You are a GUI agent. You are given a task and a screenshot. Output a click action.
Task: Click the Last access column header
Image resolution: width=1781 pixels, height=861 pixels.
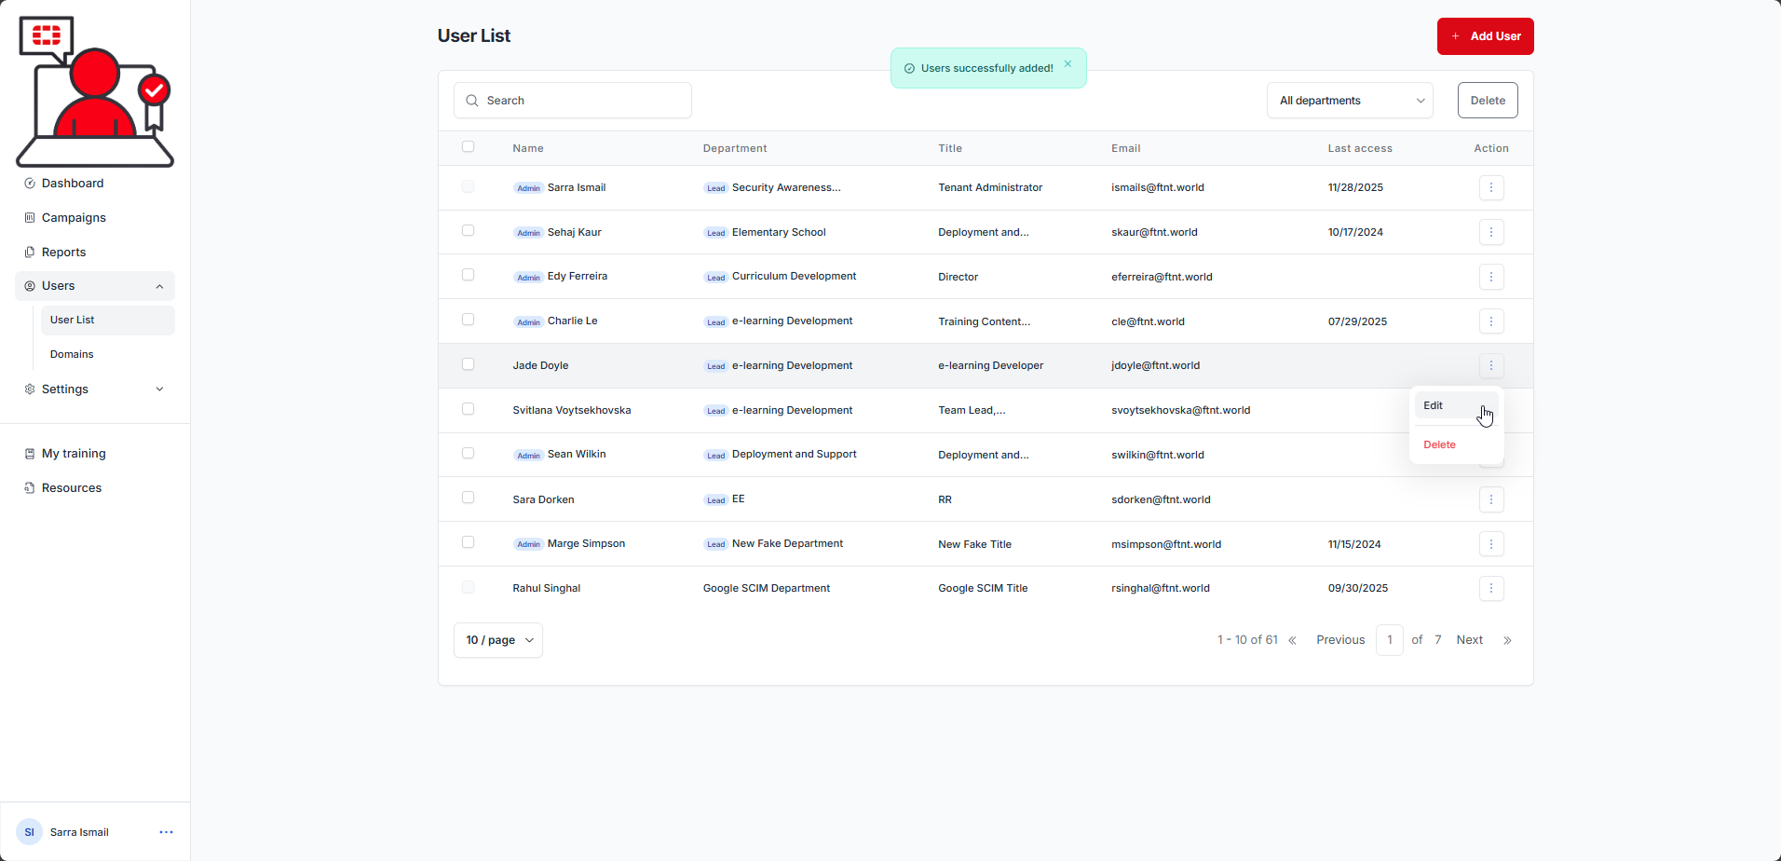coord(1360,148)
